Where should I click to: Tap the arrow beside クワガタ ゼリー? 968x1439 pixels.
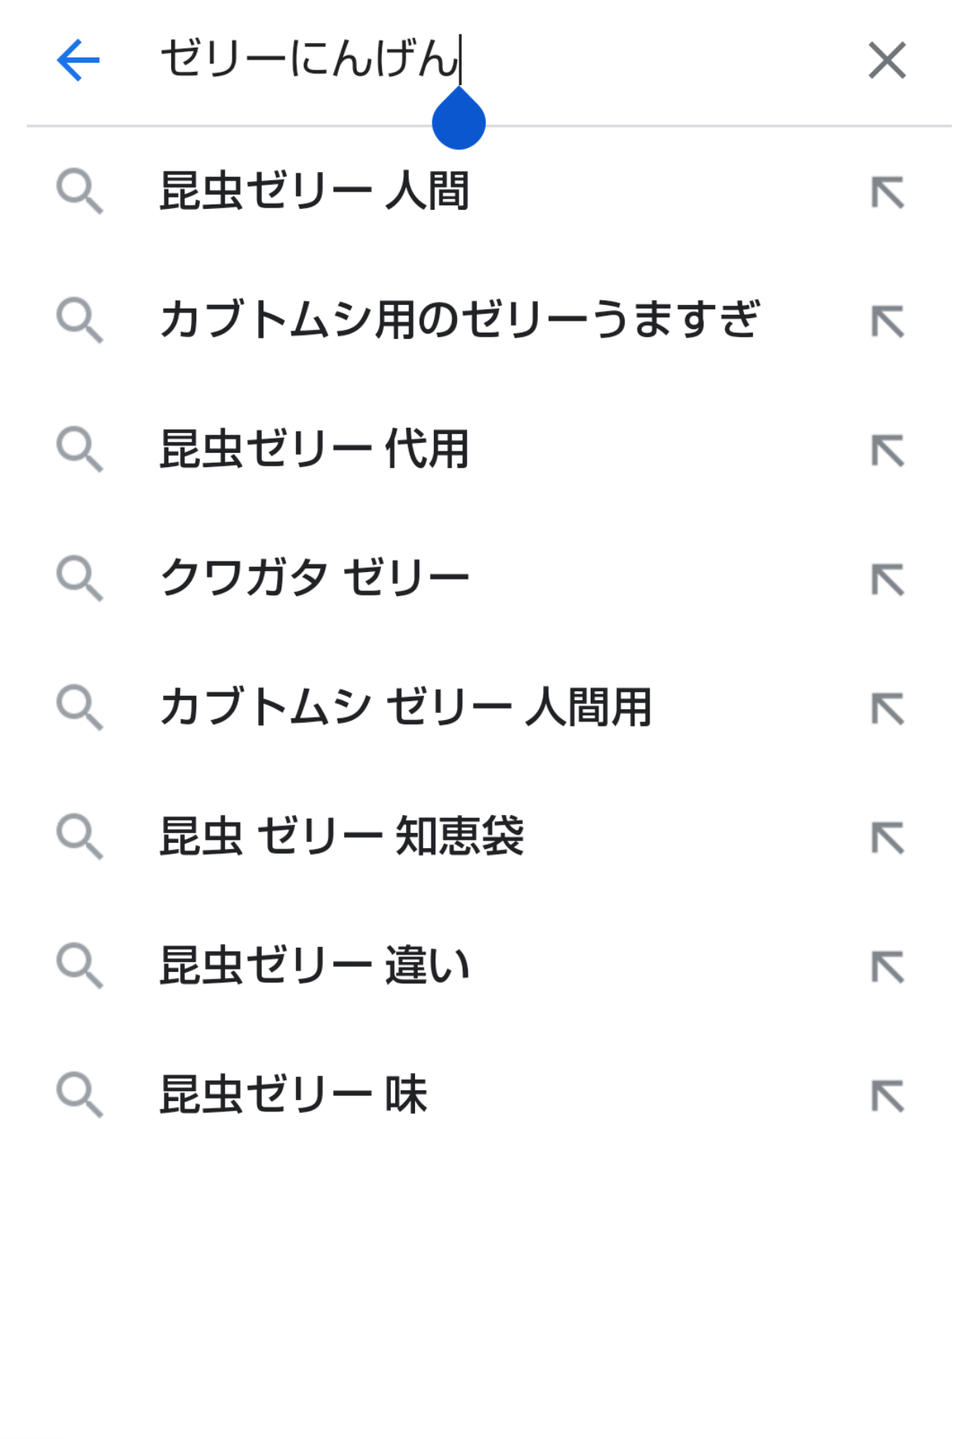(887, 580)
